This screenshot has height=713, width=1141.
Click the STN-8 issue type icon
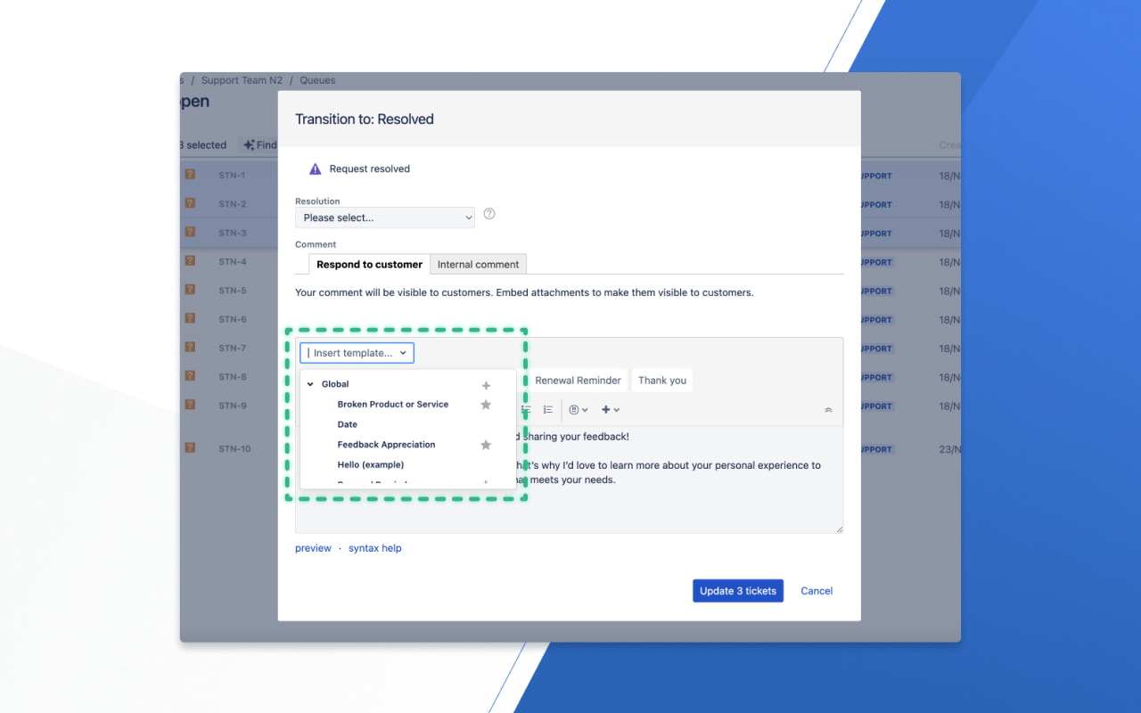pos(190,376)
